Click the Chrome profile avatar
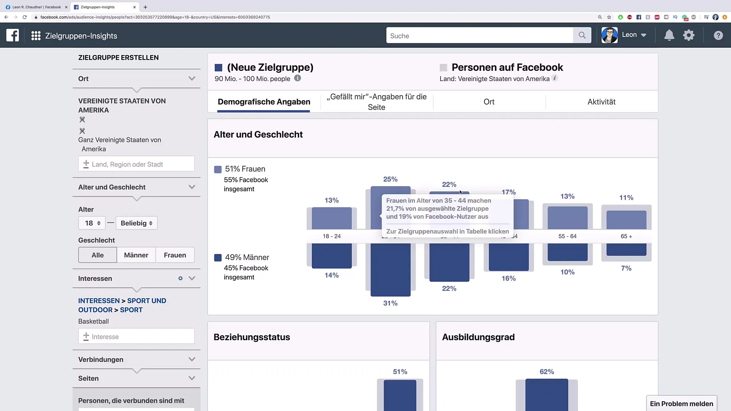 [x=715, y=17]
